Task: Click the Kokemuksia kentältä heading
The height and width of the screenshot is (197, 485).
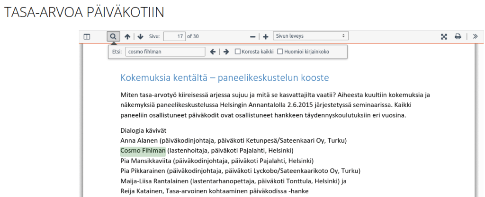Action: coord(225,77)
